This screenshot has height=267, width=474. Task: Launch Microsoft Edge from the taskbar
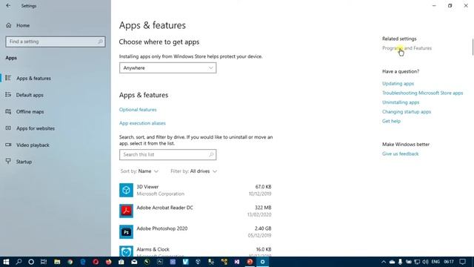pyautogui.click(x=83, y=262)
